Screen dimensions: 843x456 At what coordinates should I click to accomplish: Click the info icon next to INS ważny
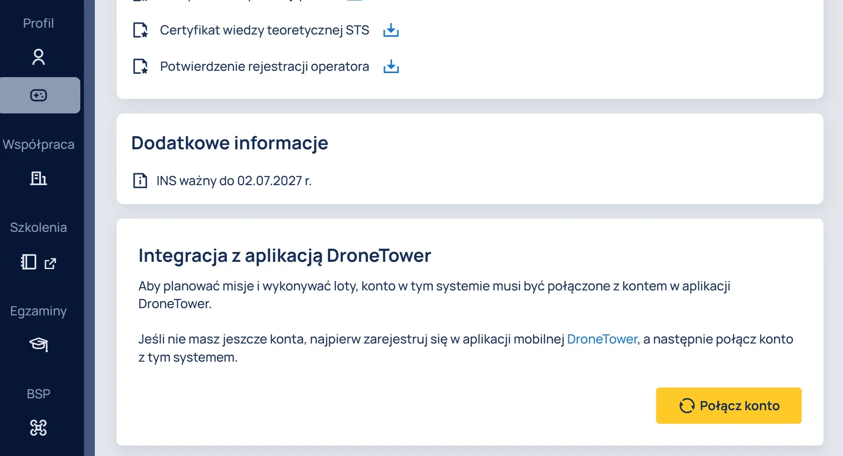pos(140,181)
